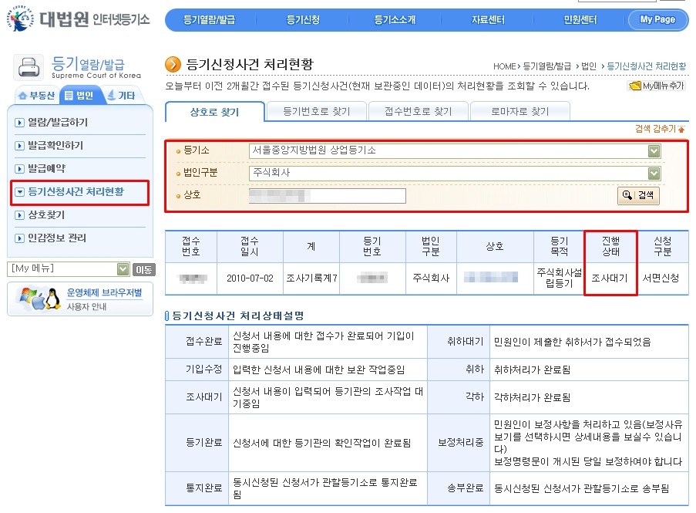The height and width of the screenshot is (513, 696).
Task: Switch to the 기타 sidebar tab
Action: (x=121, y=96)
